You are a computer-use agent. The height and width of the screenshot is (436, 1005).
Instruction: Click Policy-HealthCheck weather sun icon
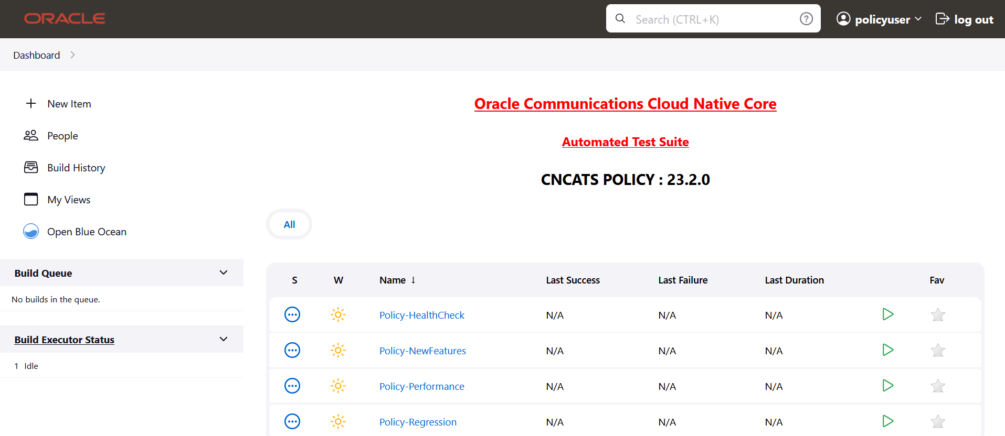[x=338, y=314]
